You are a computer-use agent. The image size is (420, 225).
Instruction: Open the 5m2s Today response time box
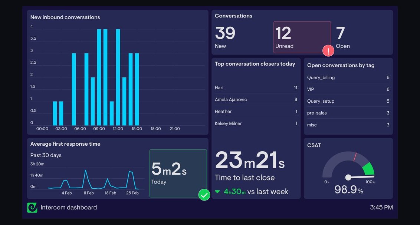pyautogui.click(x=178, y=173)
